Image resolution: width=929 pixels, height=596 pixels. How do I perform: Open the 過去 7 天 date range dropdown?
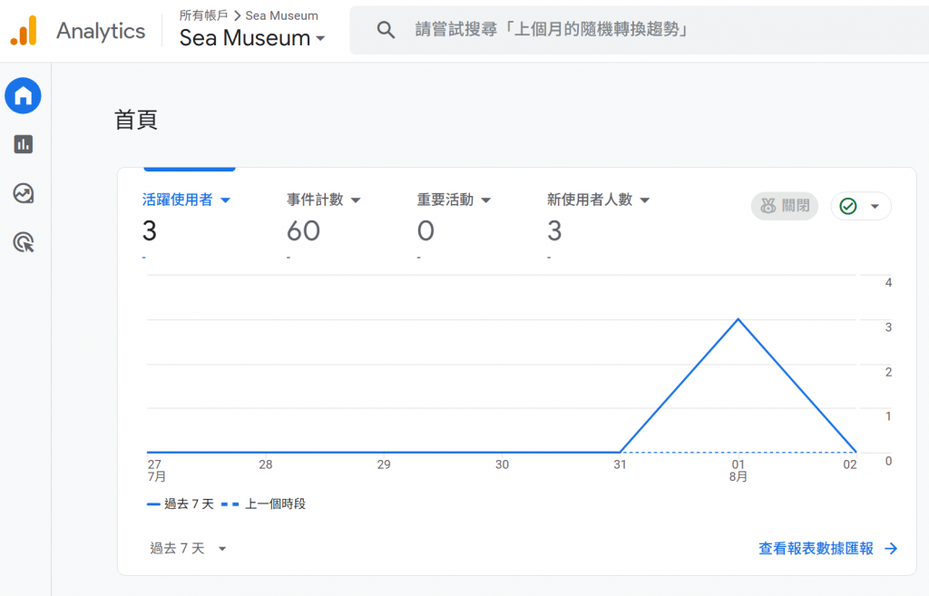coord(189,548)
